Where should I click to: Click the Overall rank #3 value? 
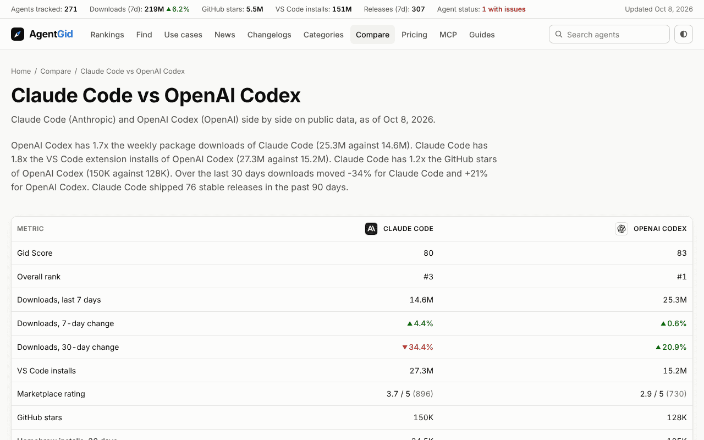click(x=428, y=277)
